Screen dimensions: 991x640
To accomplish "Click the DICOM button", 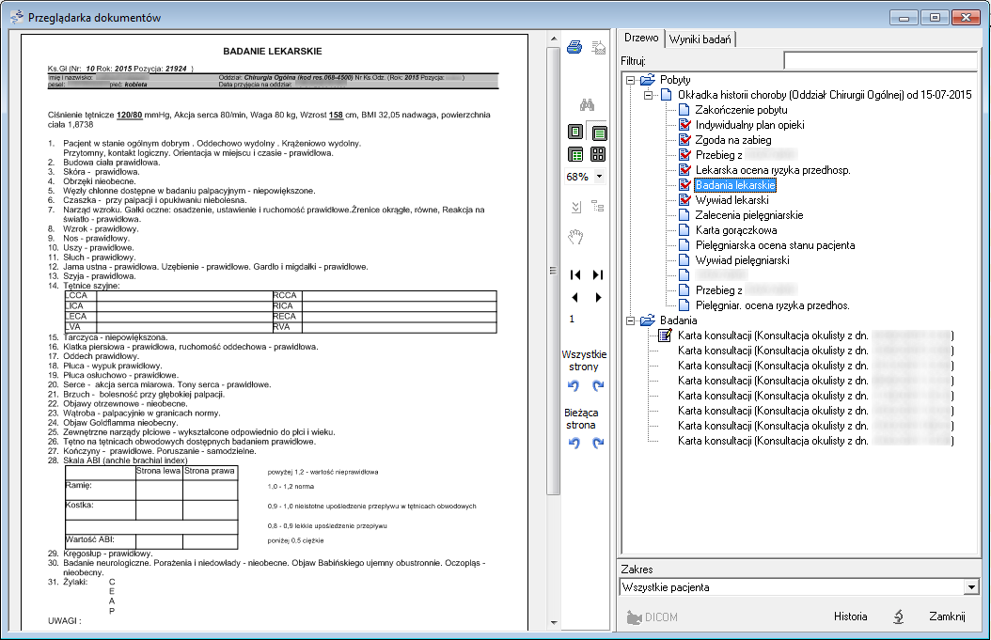I will coord(653,617).
